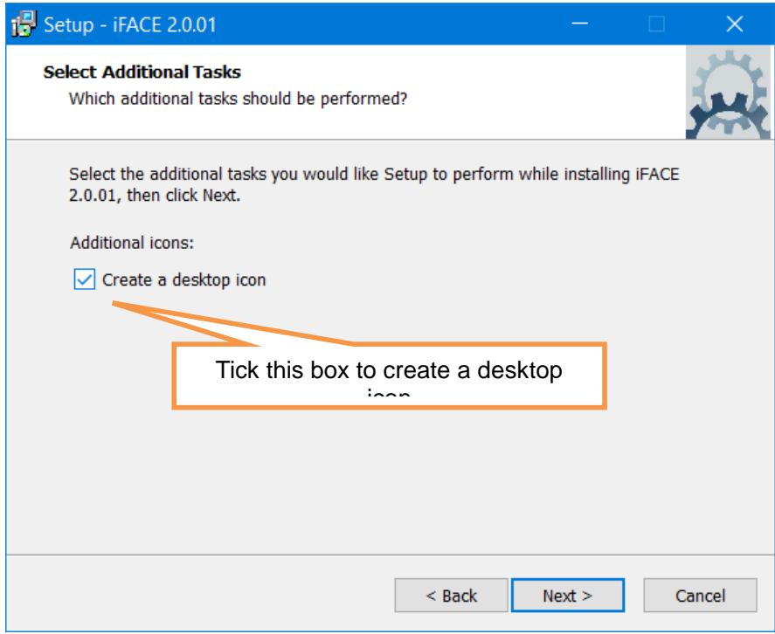Click the grayed-out maximize window button
This screenshot has width=775, height=634.
[x=656, y=24]
